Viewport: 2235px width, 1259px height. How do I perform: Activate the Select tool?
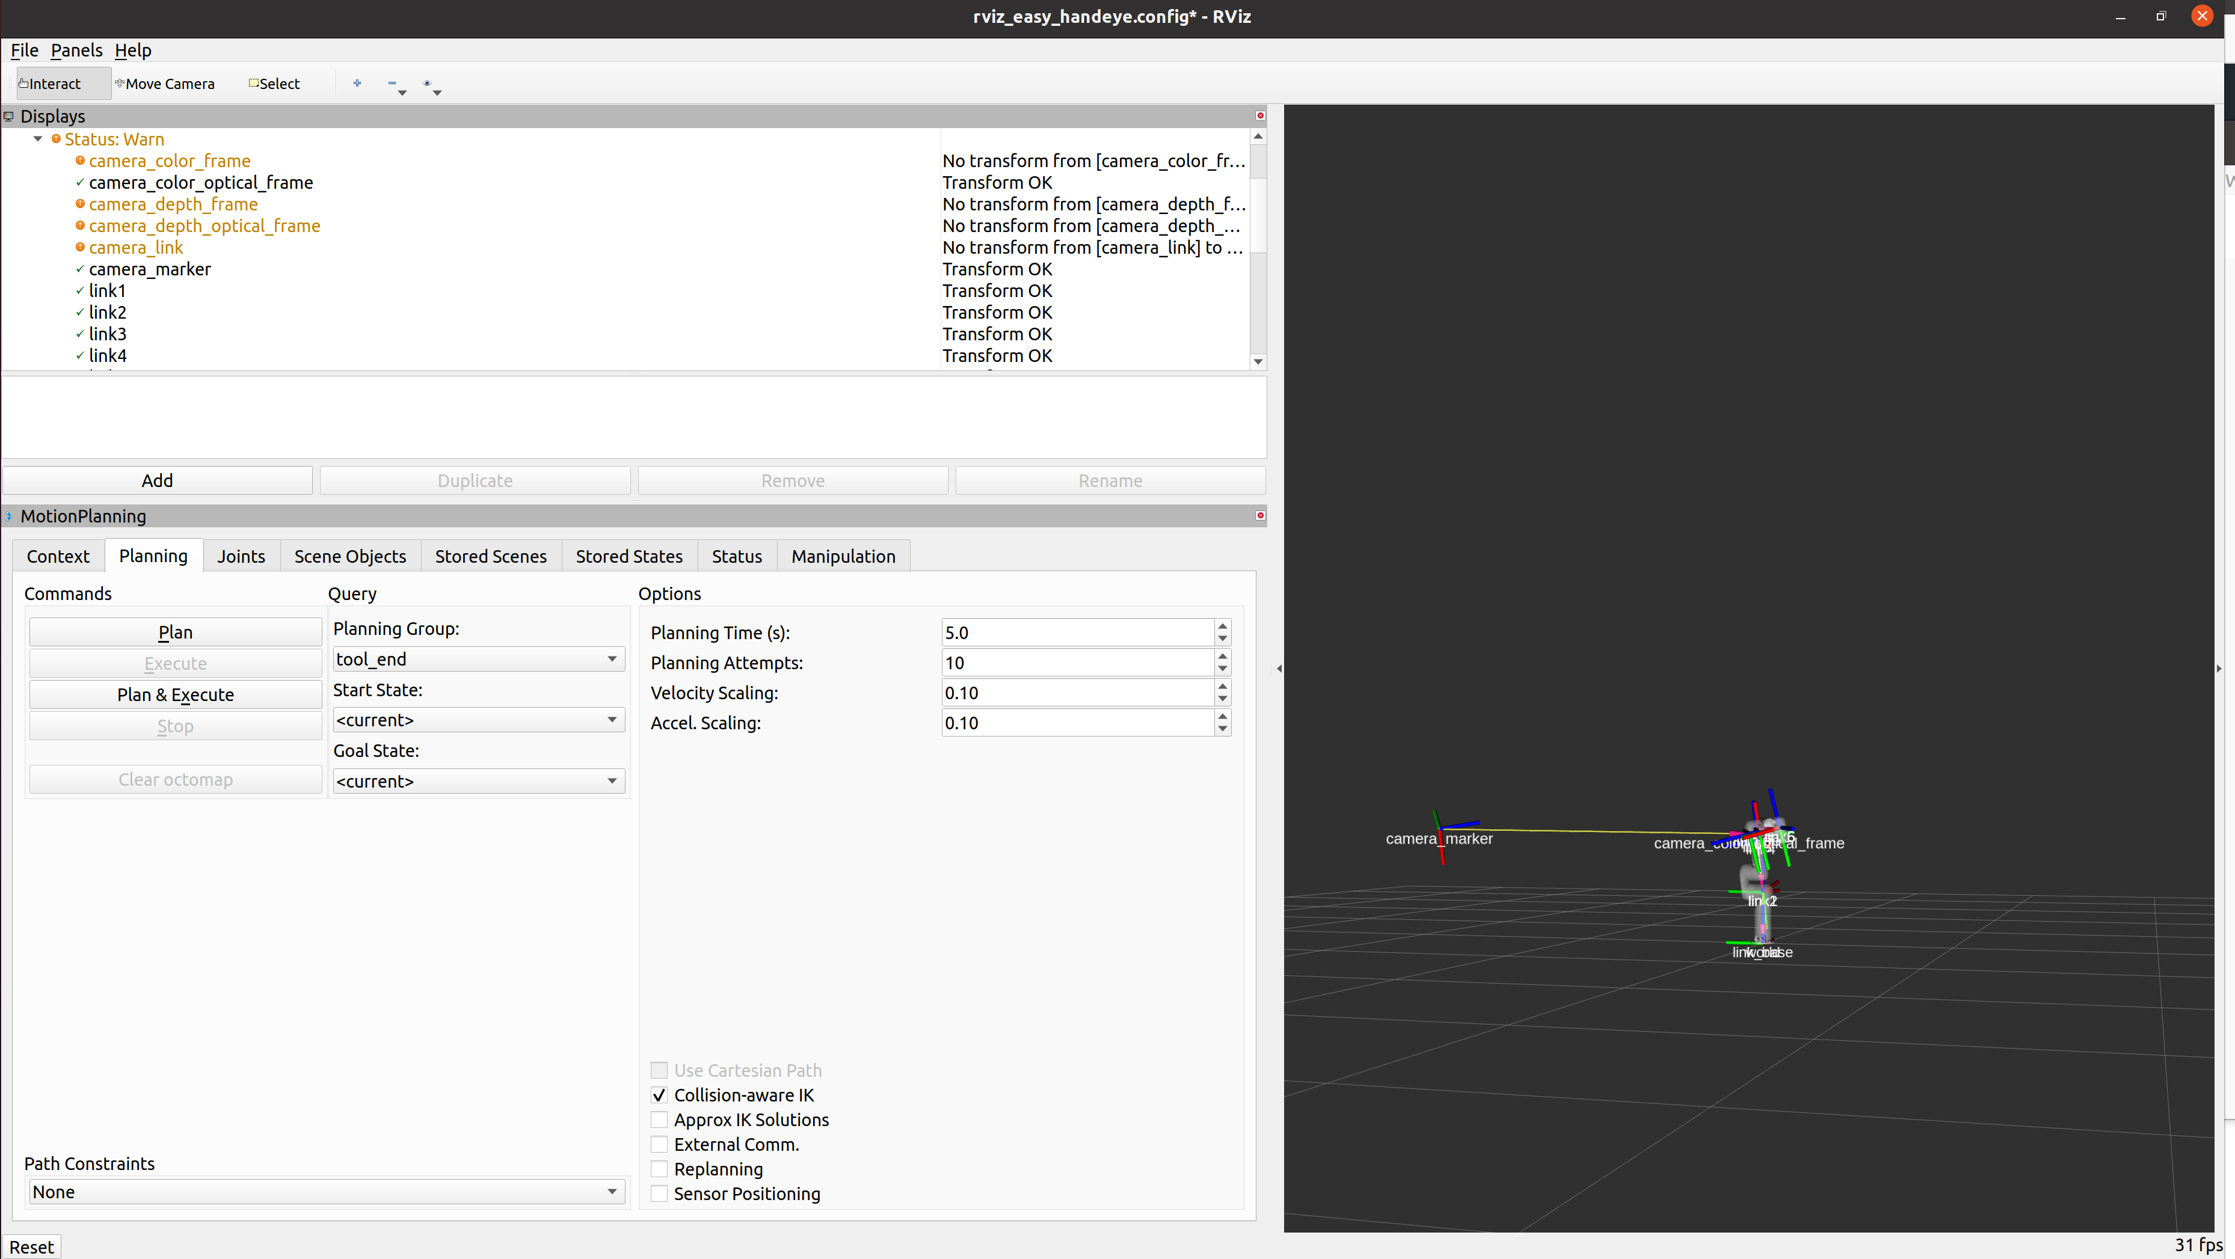click(273, 83)
